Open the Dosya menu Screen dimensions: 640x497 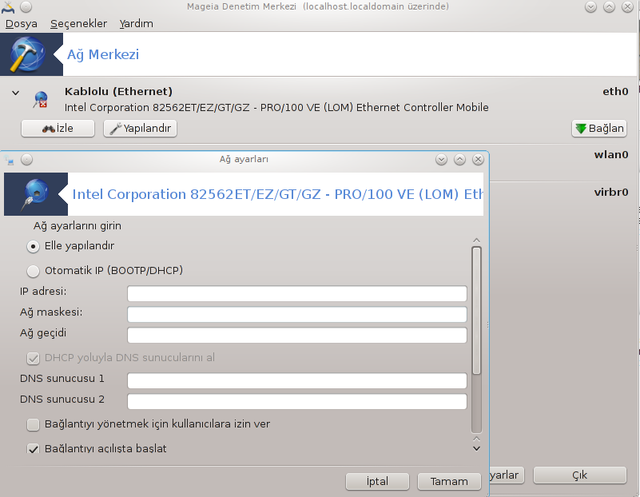point(22,24)
